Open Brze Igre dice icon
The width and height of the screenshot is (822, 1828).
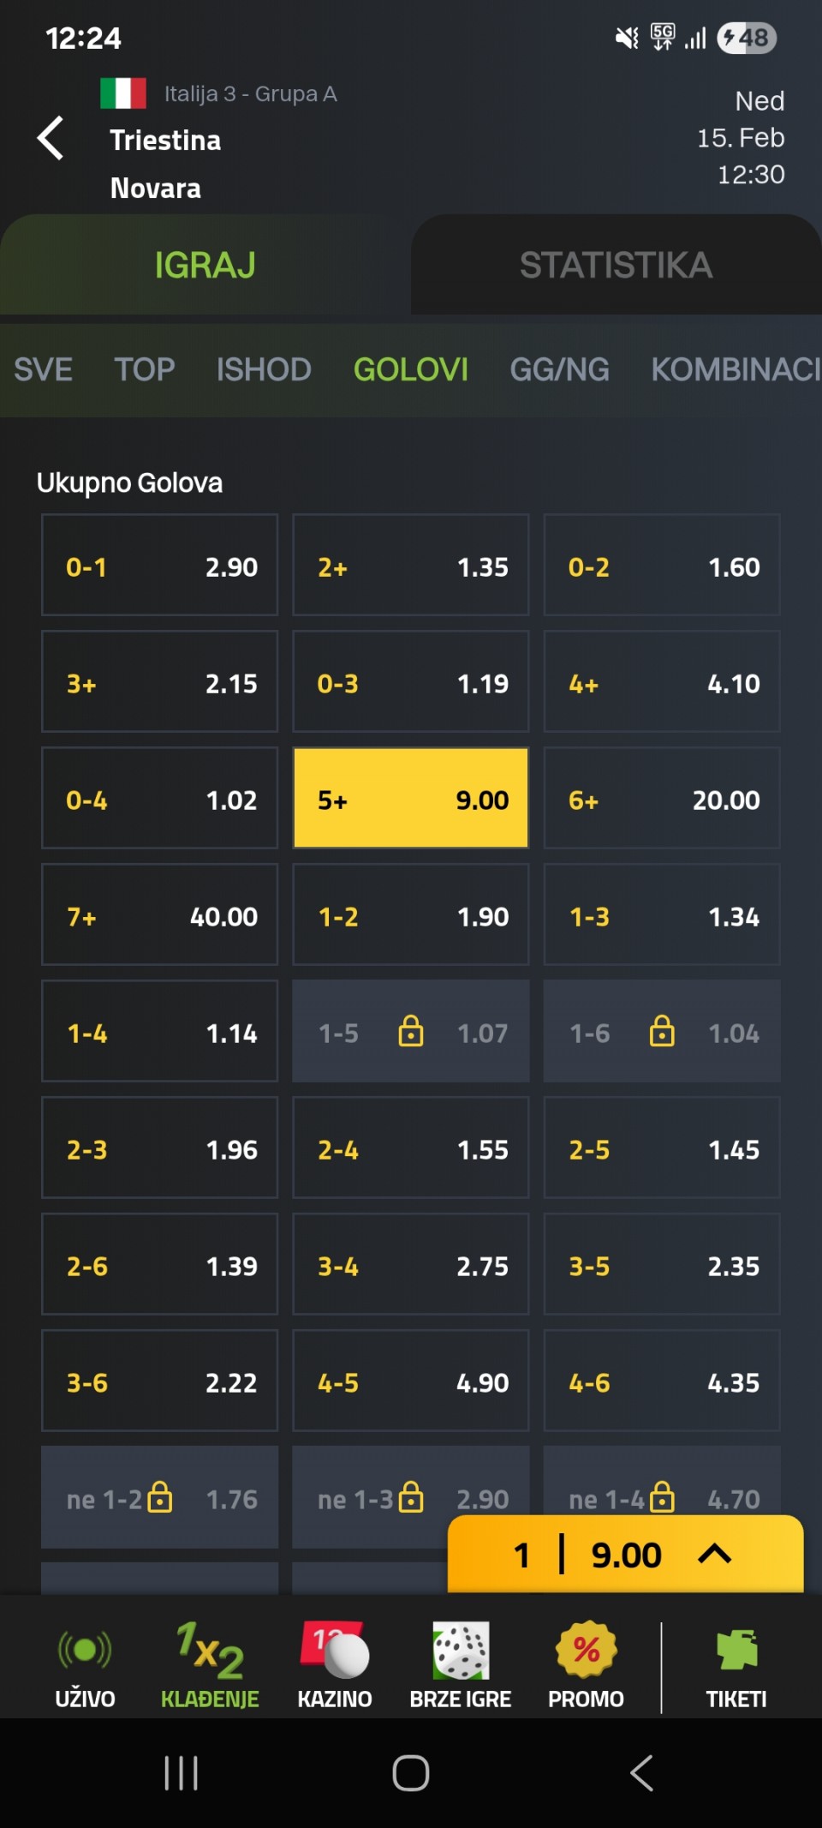(x=461, y=1651)
